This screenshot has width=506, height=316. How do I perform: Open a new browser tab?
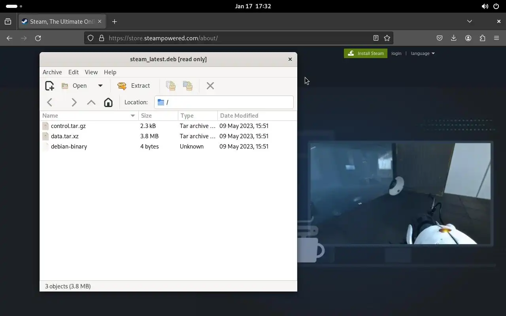click(115, 22)
